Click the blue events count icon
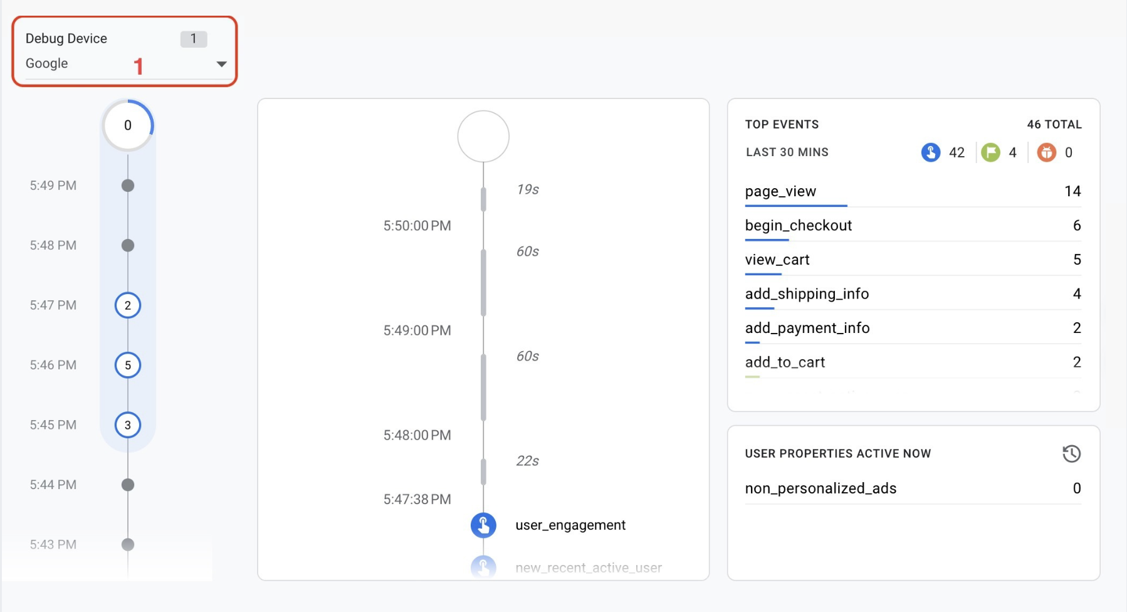The width and height of the screenshot is (1127, 612). tap(931, 152)
